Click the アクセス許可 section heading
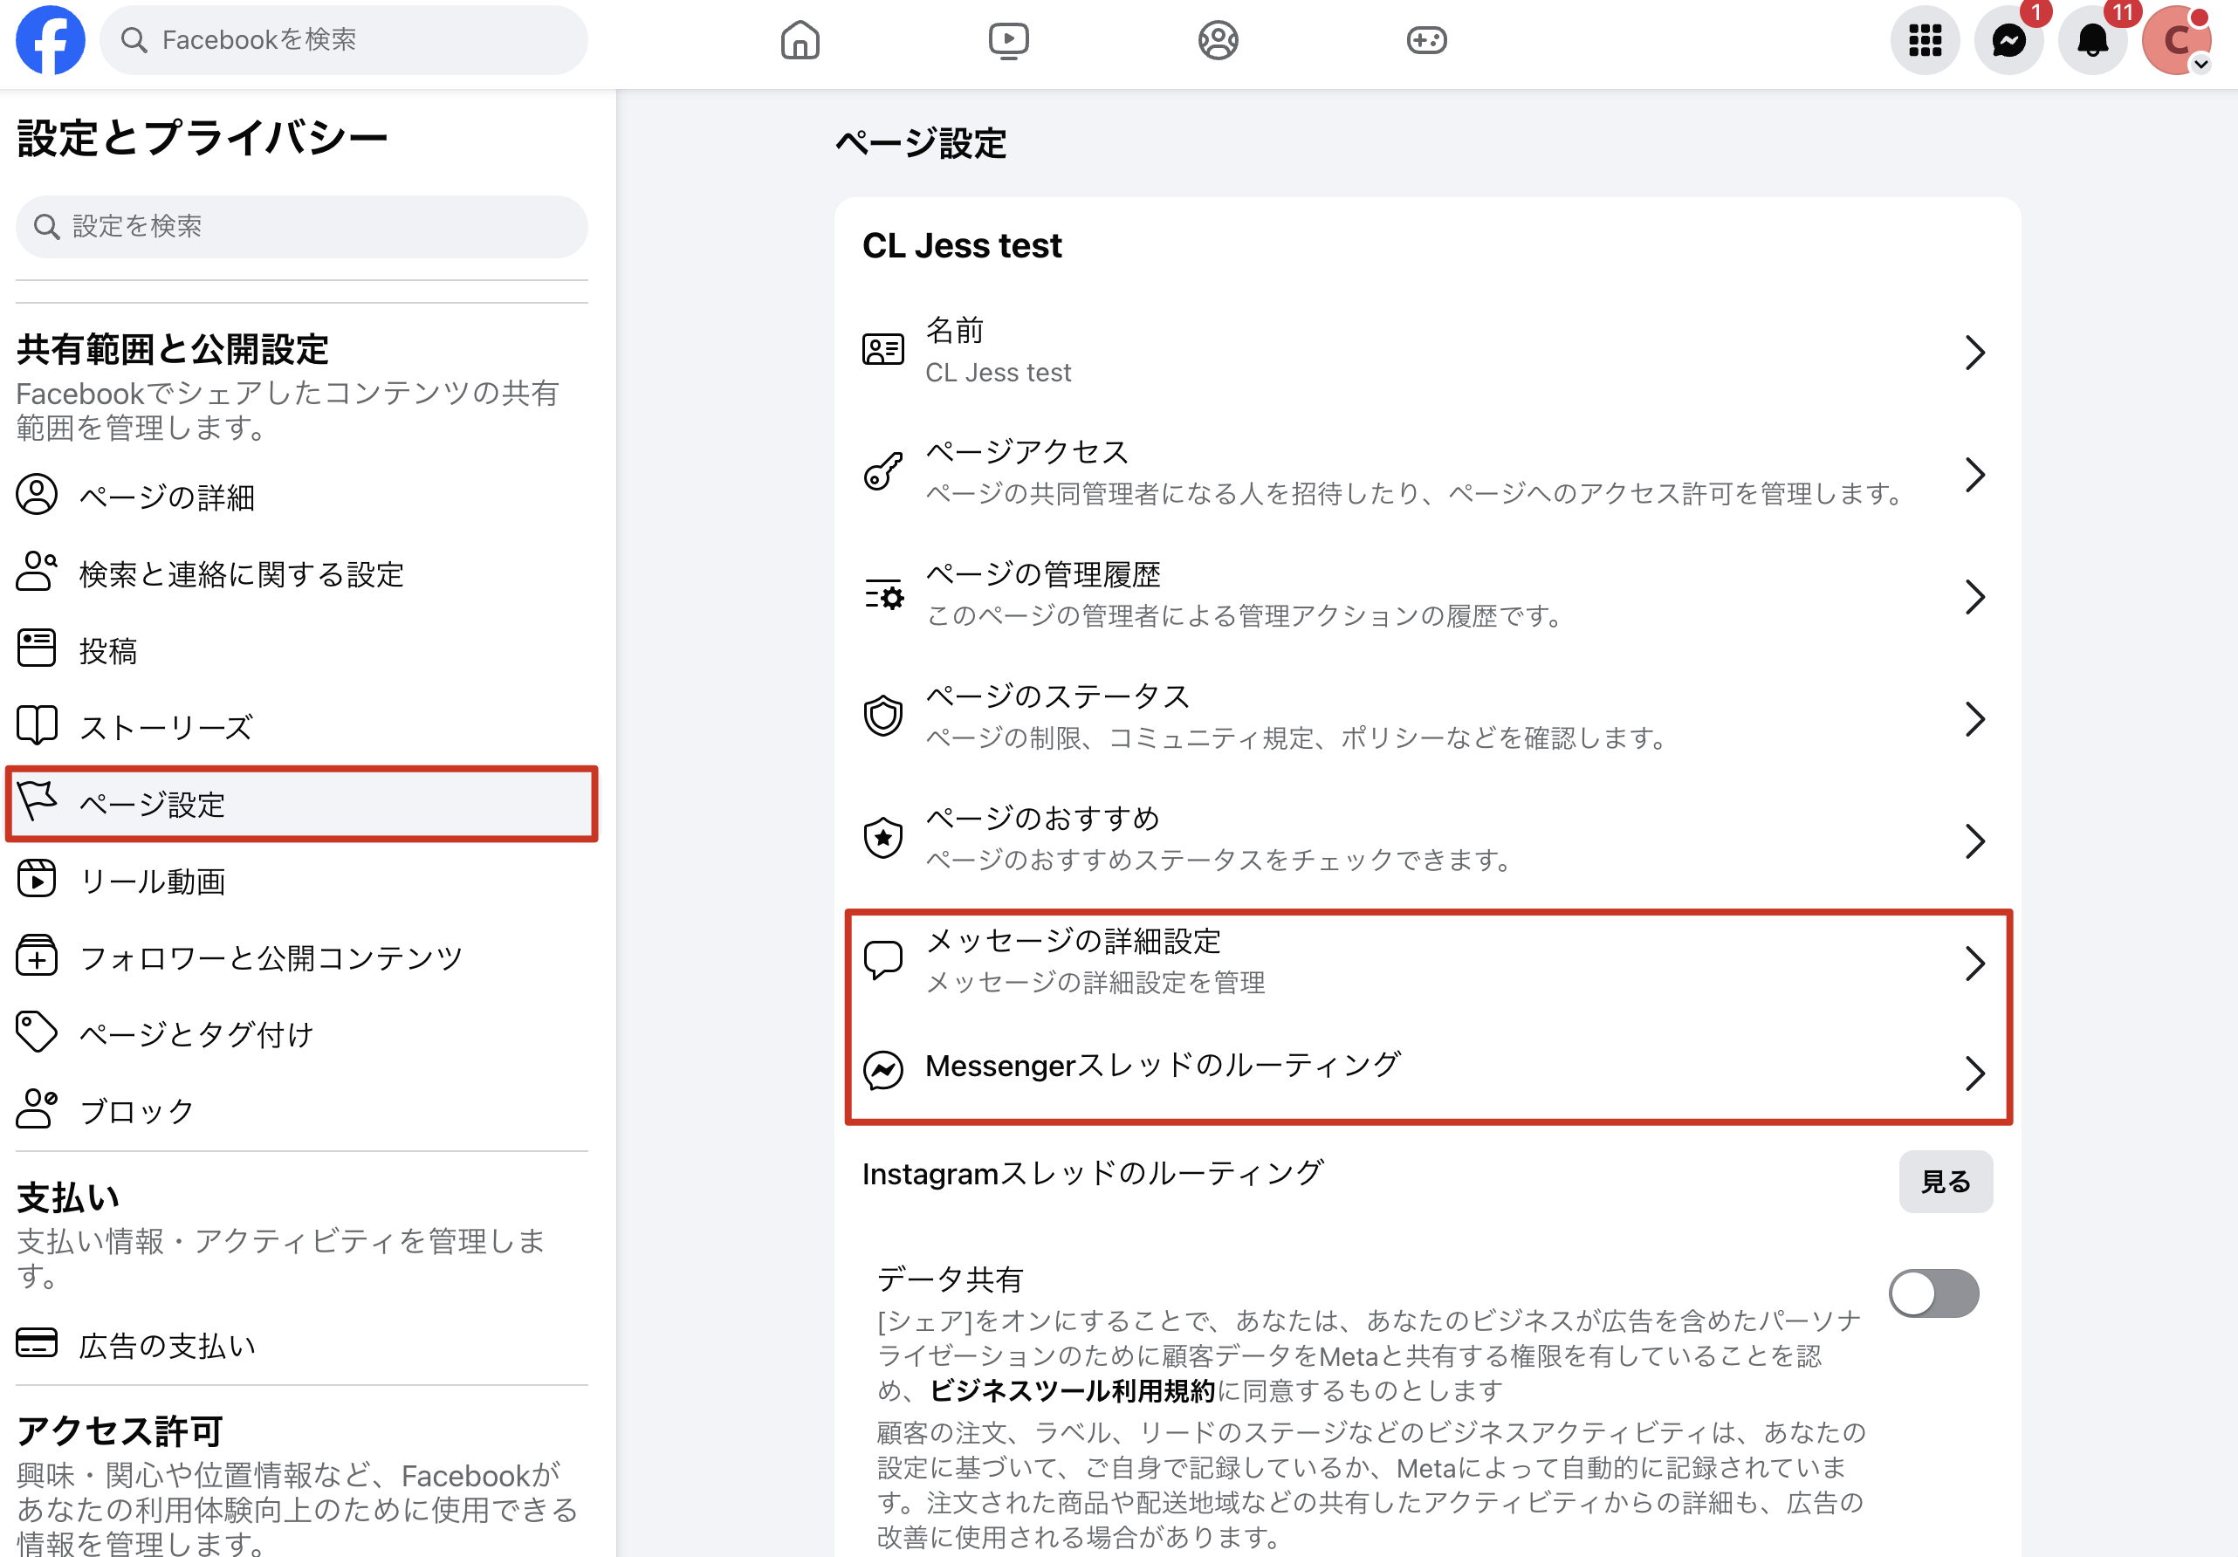The height and width of the screenshot is (1557, 2238). click(x=120, y=1431)
